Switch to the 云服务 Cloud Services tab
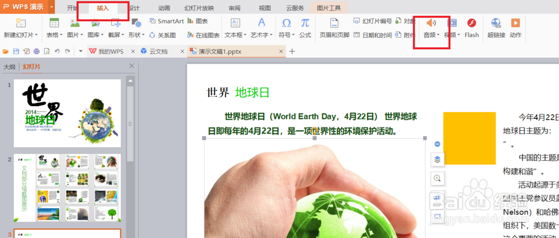559x238 pixels. coord(295,8)
